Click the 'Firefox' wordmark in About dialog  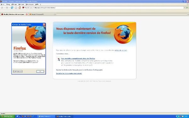tap(20, 48)
